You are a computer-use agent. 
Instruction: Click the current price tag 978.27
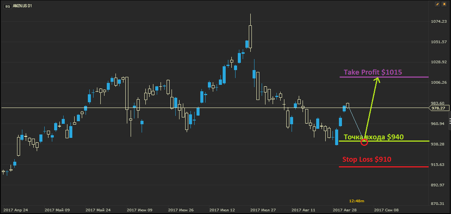pos(438,108)
